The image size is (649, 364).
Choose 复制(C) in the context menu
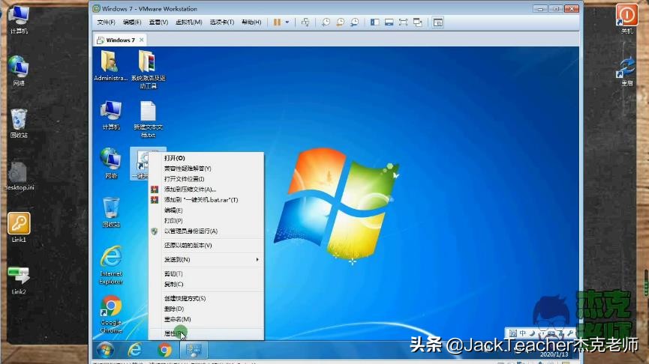coord(206,285)
